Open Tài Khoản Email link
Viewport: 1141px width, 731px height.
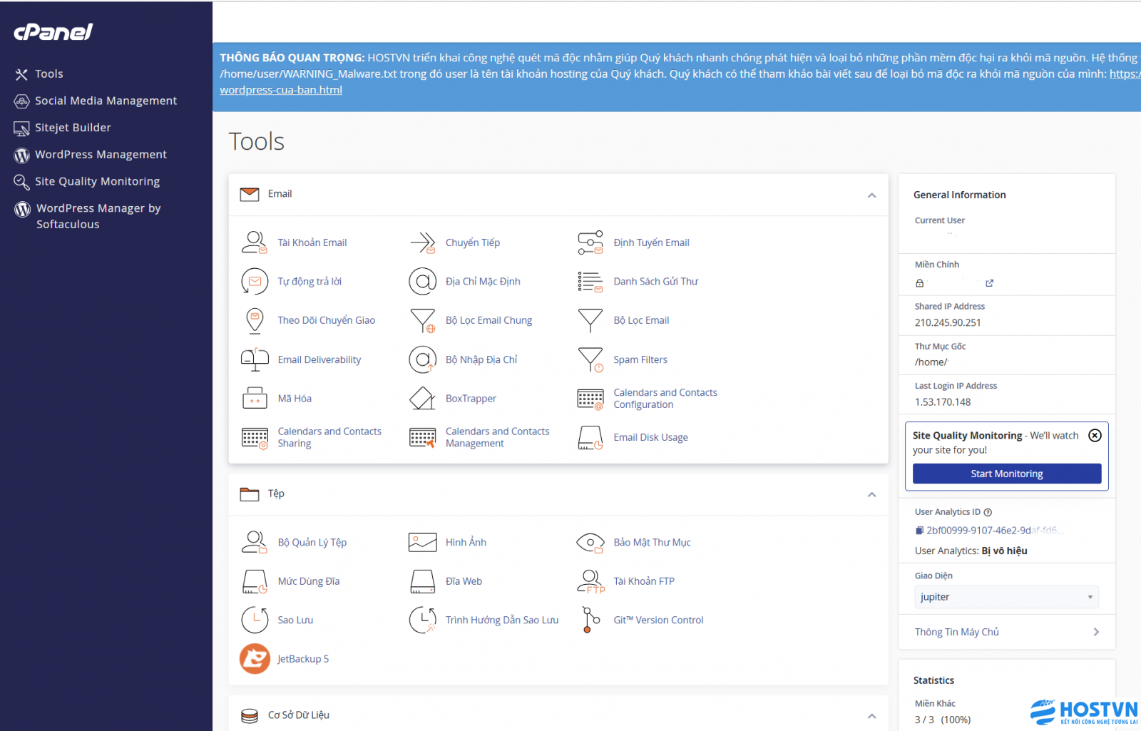click(312, 242)
